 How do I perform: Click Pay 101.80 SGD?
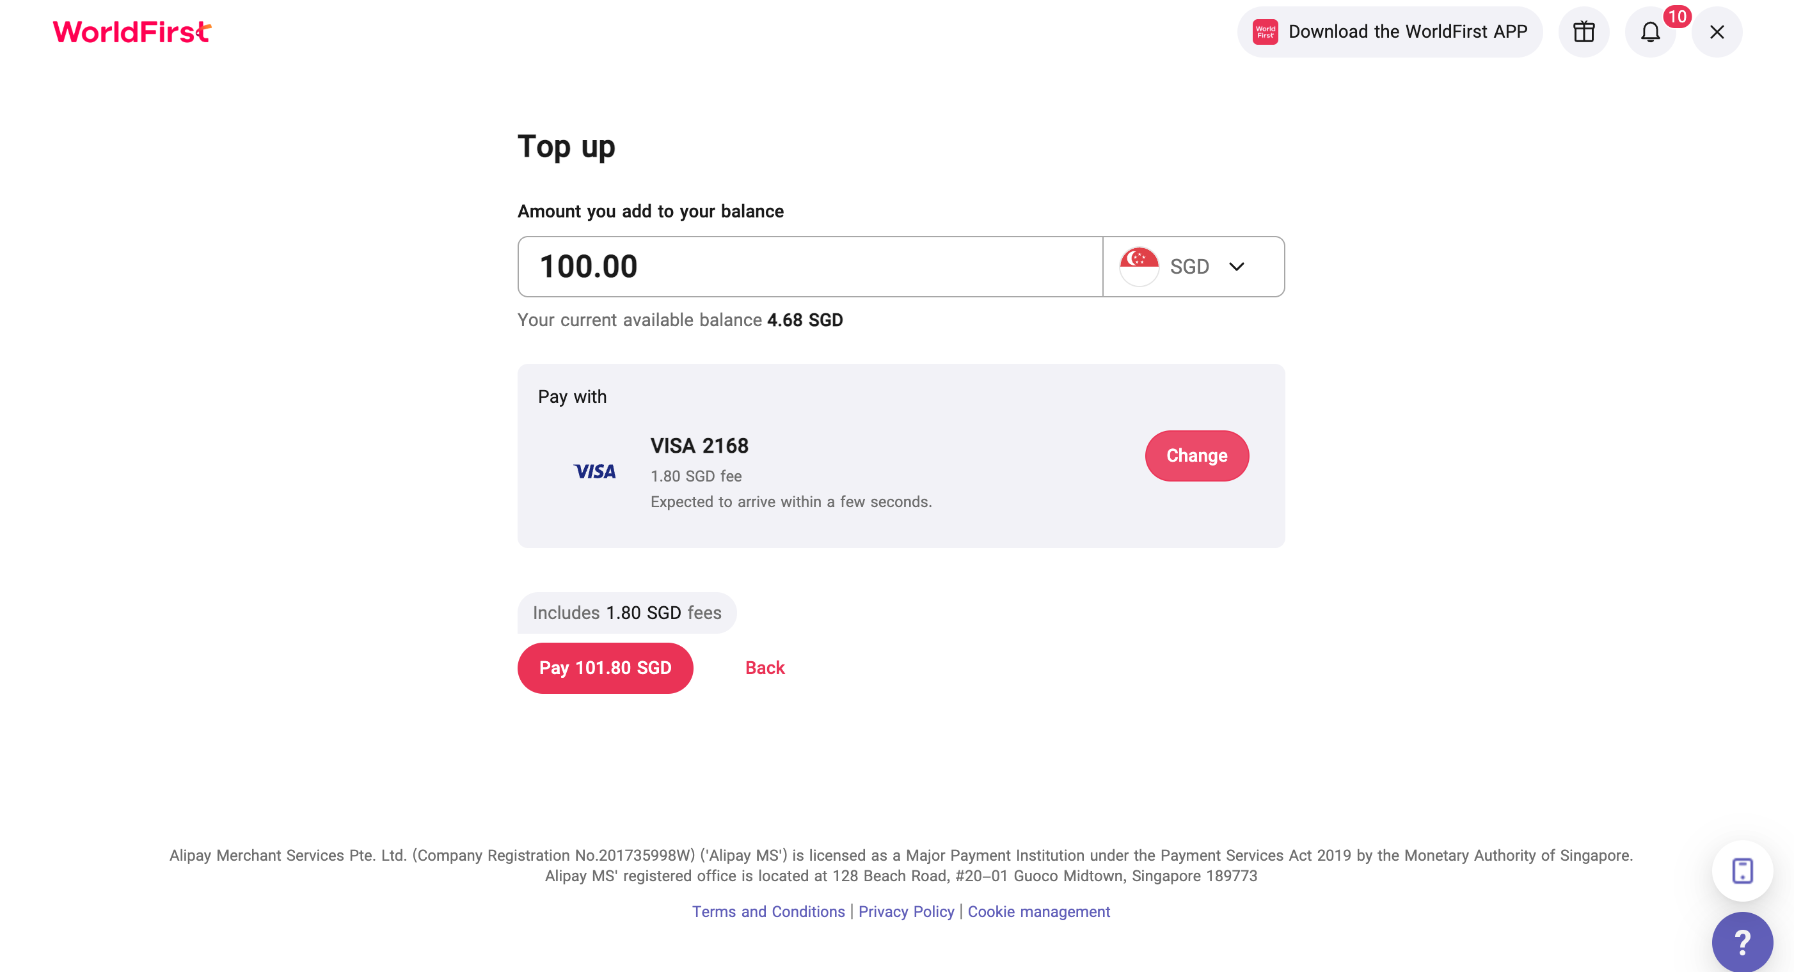tap(605, 668)
